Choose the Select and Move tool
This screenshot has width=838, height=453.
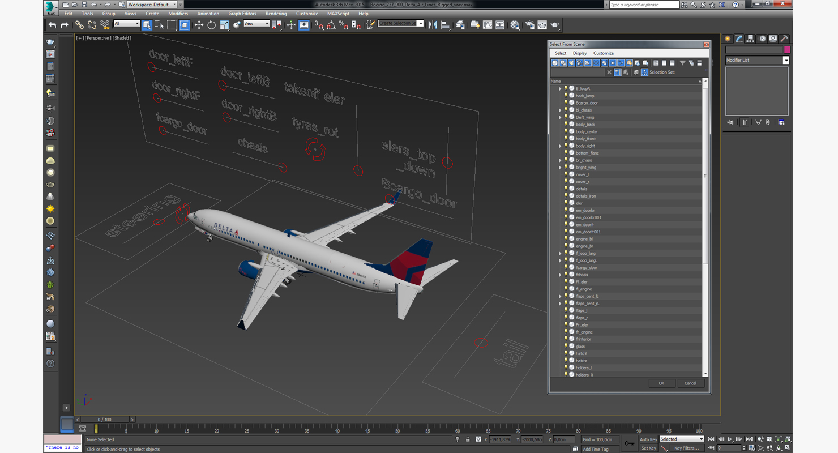tap(199, 25)
